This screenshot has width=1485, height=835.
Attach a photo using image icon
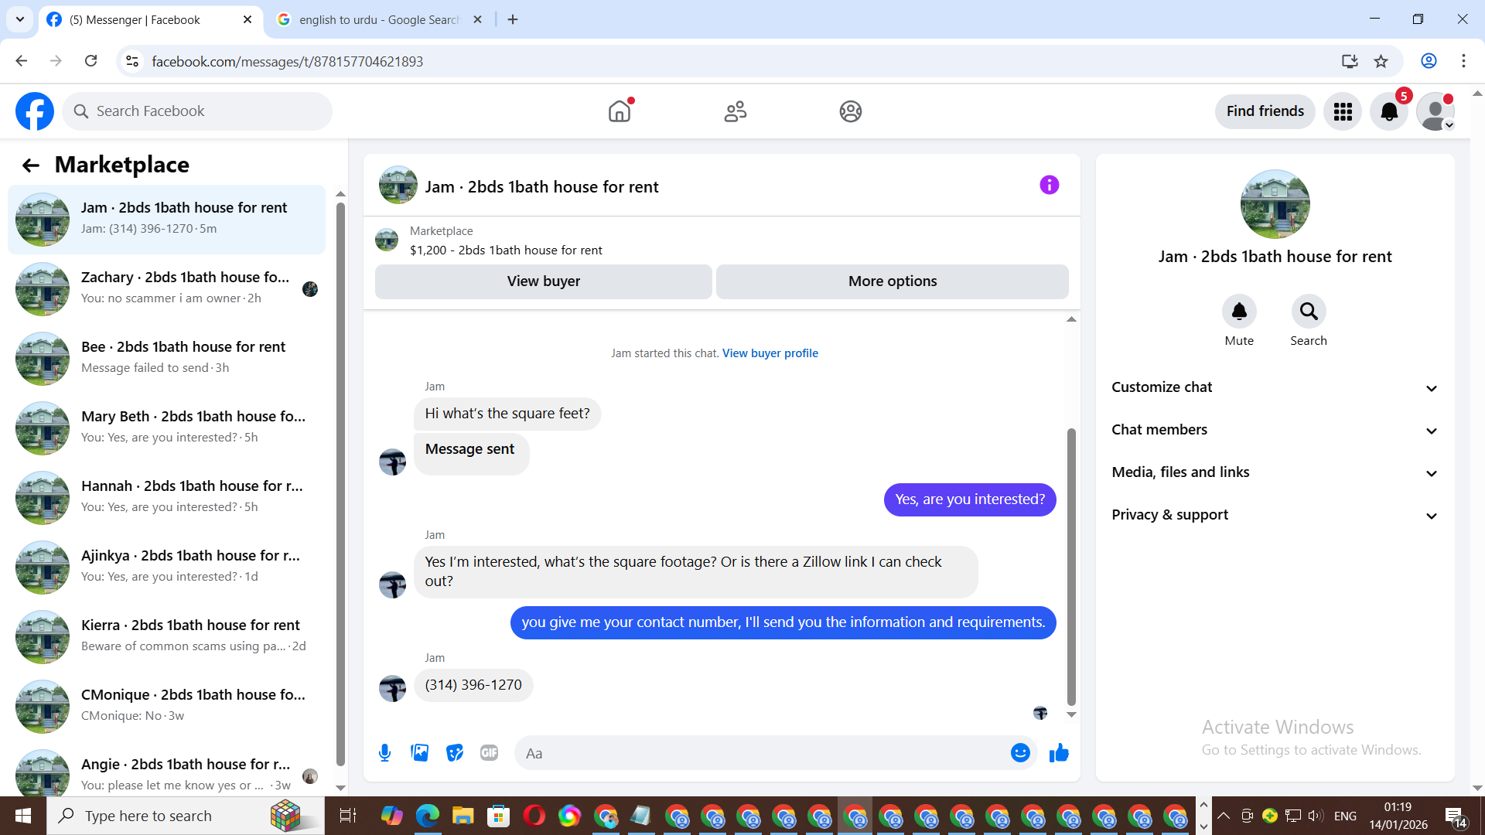coord(420,753)
